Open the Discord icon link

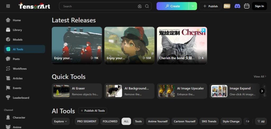click(237, 6)
